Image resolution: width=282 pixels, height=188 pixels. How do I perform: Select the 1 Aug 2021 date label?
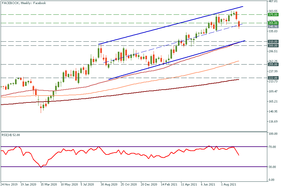228,185
